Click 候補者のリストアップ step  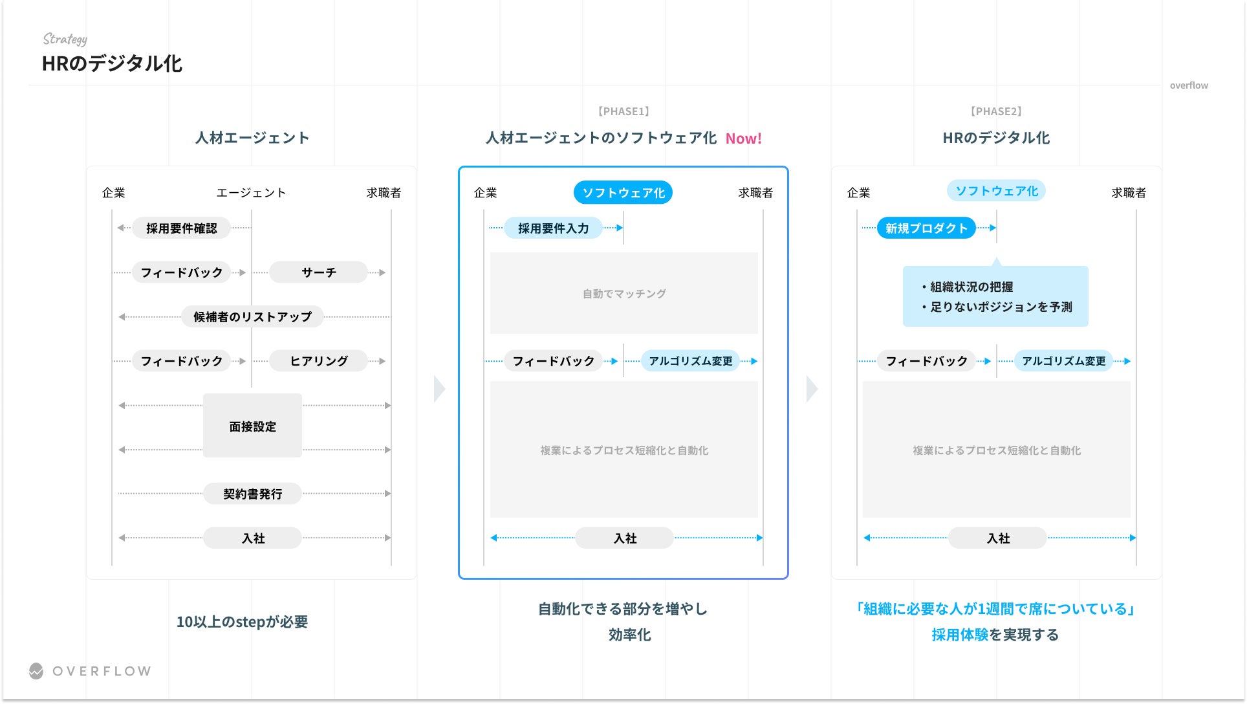pos(252,317)
